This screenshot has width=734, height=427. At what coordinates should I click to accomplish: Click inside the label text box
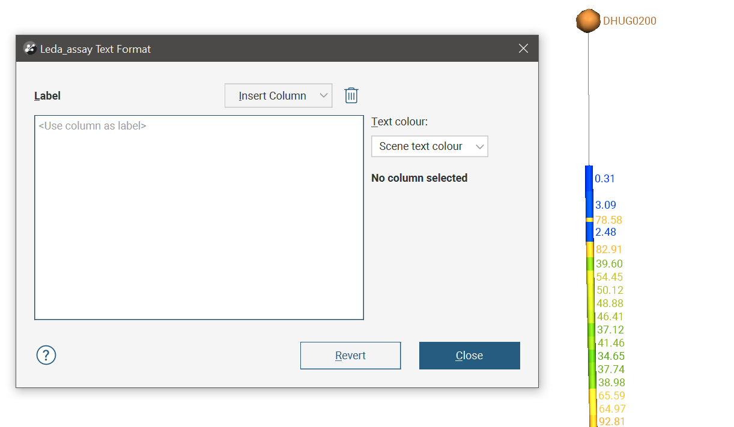199,217
